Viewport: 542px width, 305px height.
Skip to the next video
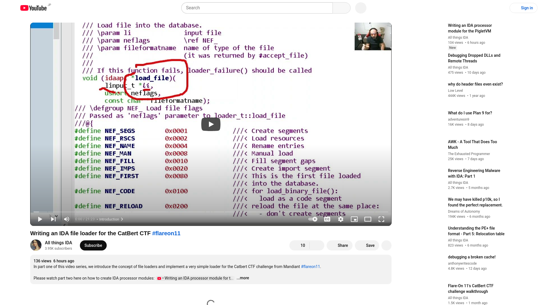[x=53, y=219]
